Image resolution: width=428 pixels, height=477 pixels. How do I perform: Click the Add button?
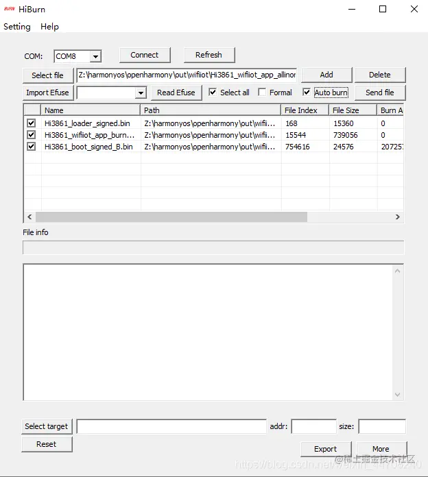326,75
